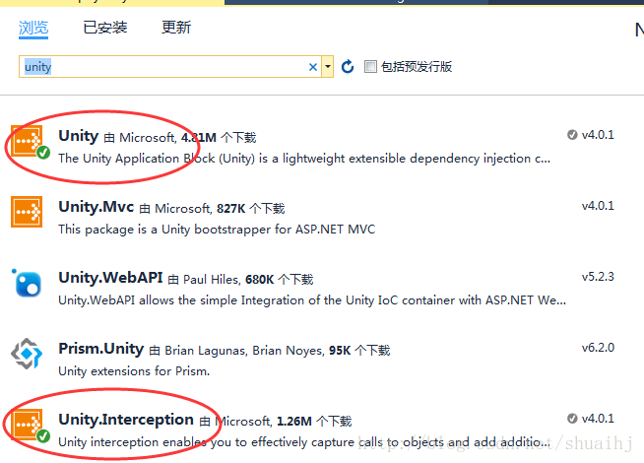Click the Unity.Mvc package icon
Viewport: 644px width, 463px height.
click(x=27, y=212)
